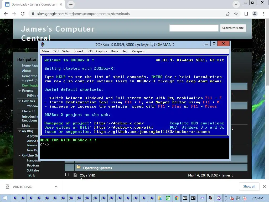Switch to Chrome from the taskbar

(176, 198)
